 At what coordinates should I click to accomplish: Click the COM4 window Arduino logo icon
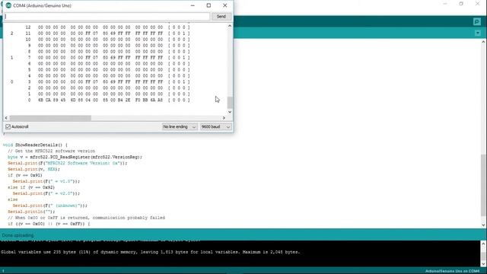point(8,5)
